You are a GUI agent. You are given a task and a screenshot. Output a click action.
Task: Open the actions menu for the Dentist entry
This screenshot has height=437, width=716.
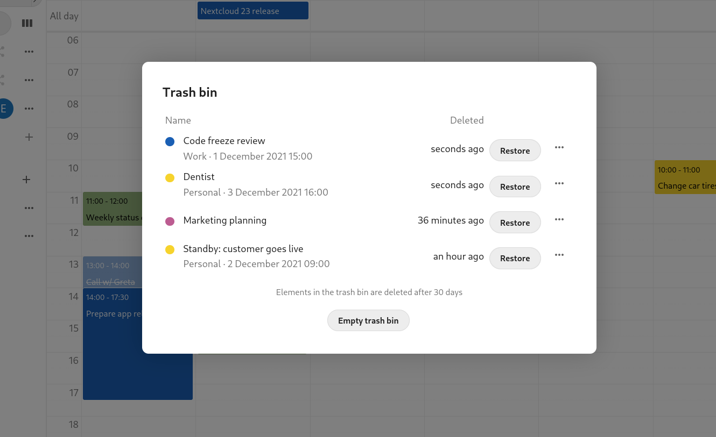pyautogui.click(x=559, y=183)
